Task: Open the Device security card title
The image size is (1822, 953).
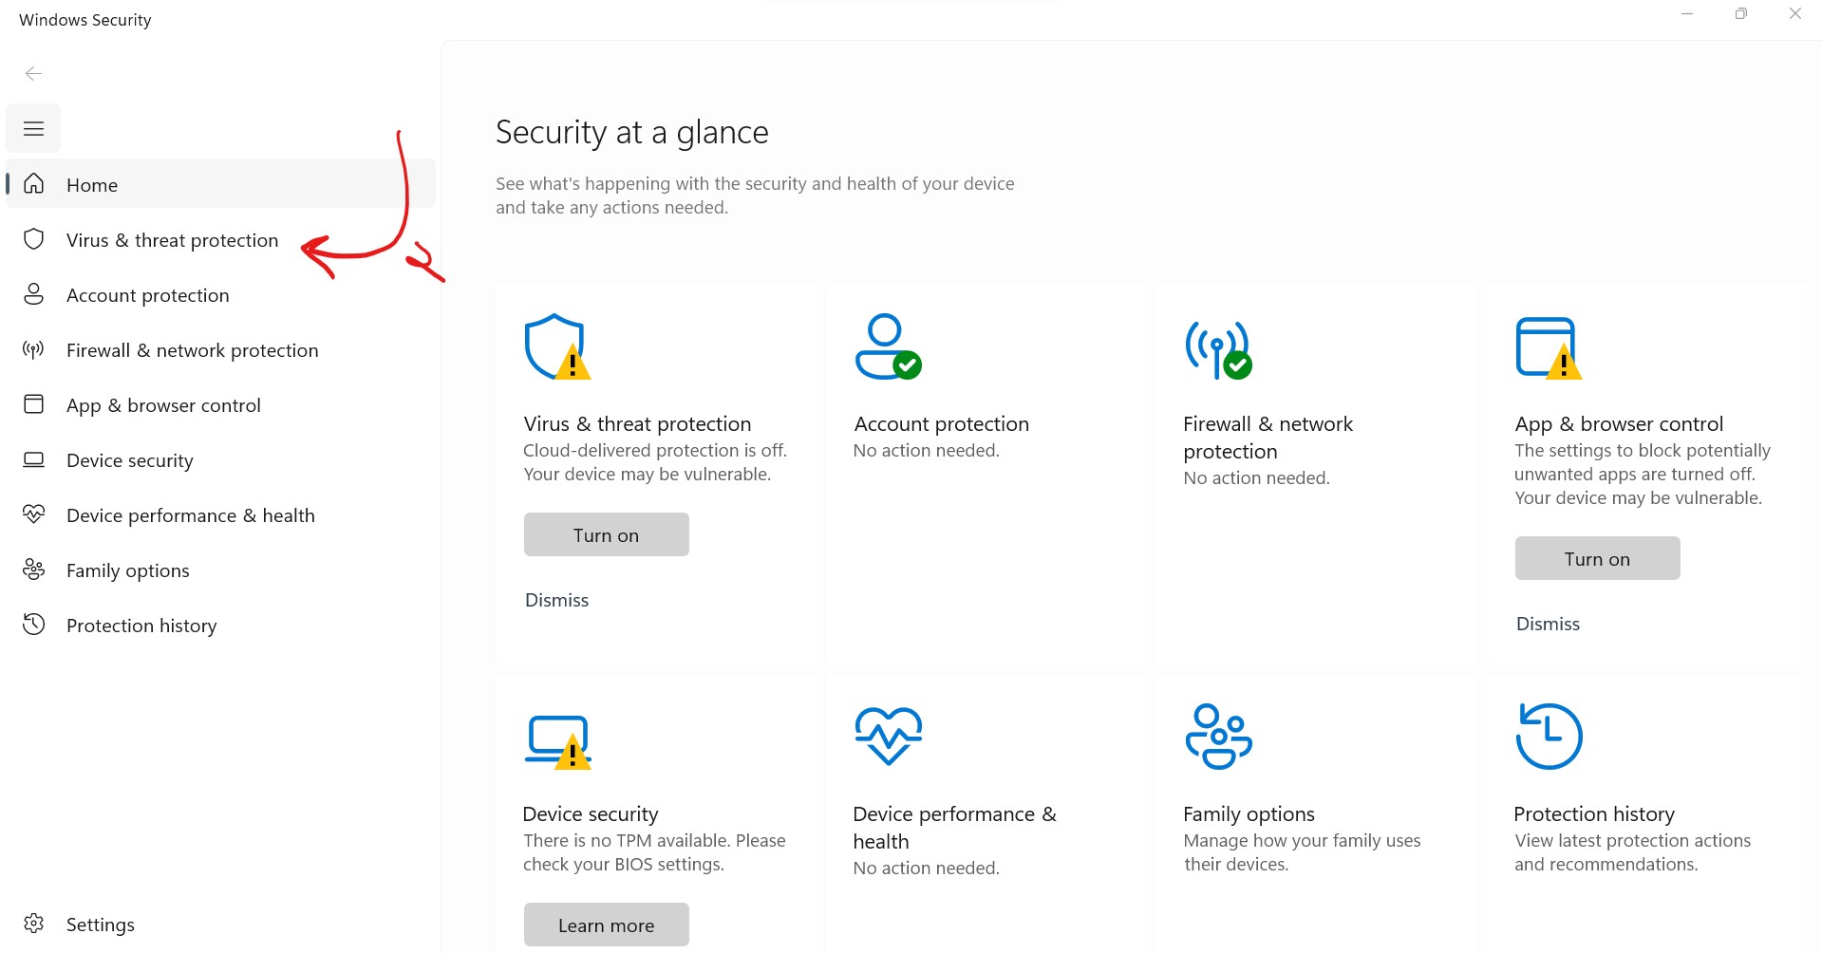Action: point(590,813)
